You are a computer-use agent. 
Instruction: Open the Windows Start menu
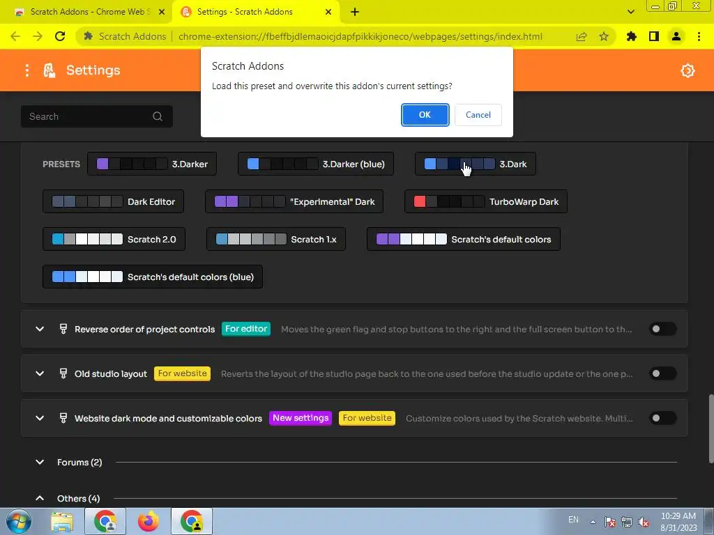[19, 521]
